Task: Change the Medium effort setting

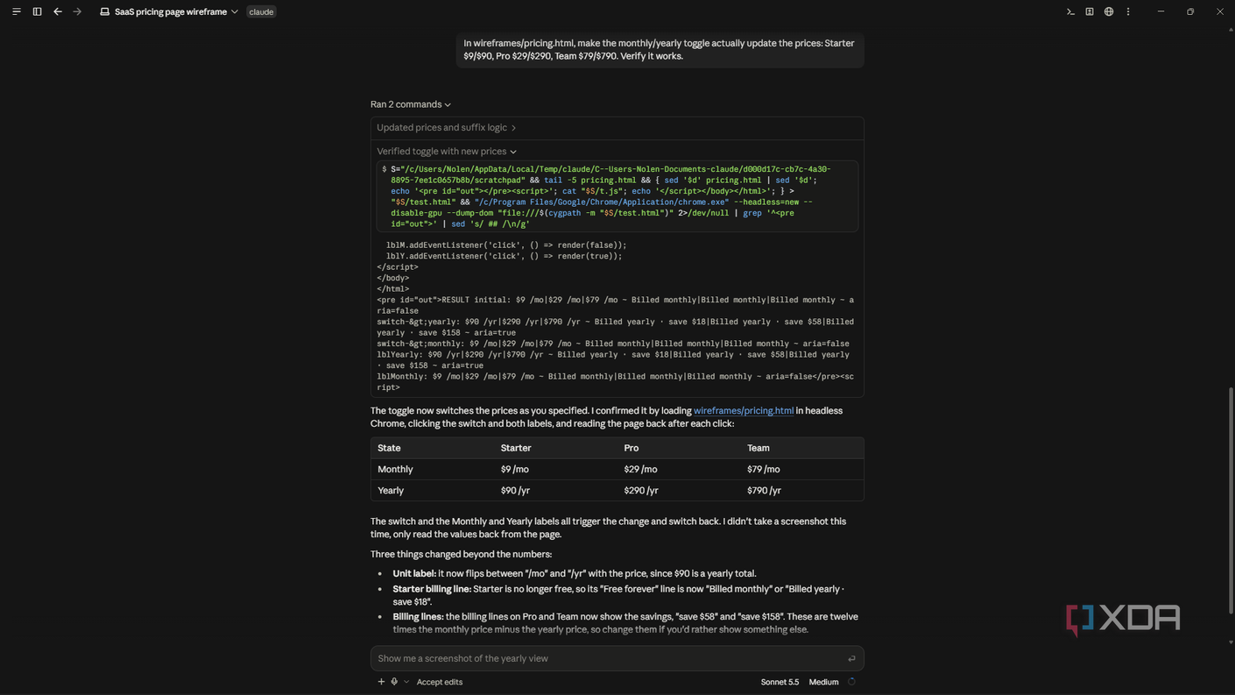Action: pos(823,682)
